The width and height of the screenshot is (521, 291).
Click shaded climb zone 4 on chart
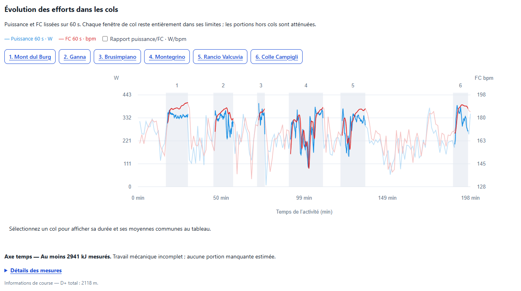point(306,140)
